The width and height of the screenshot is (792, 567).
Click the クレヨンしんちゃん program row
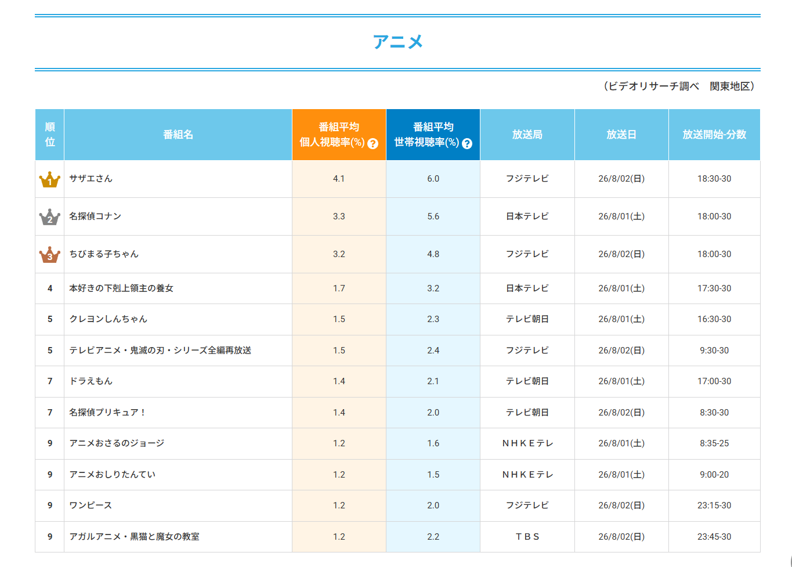pos(397,319)
